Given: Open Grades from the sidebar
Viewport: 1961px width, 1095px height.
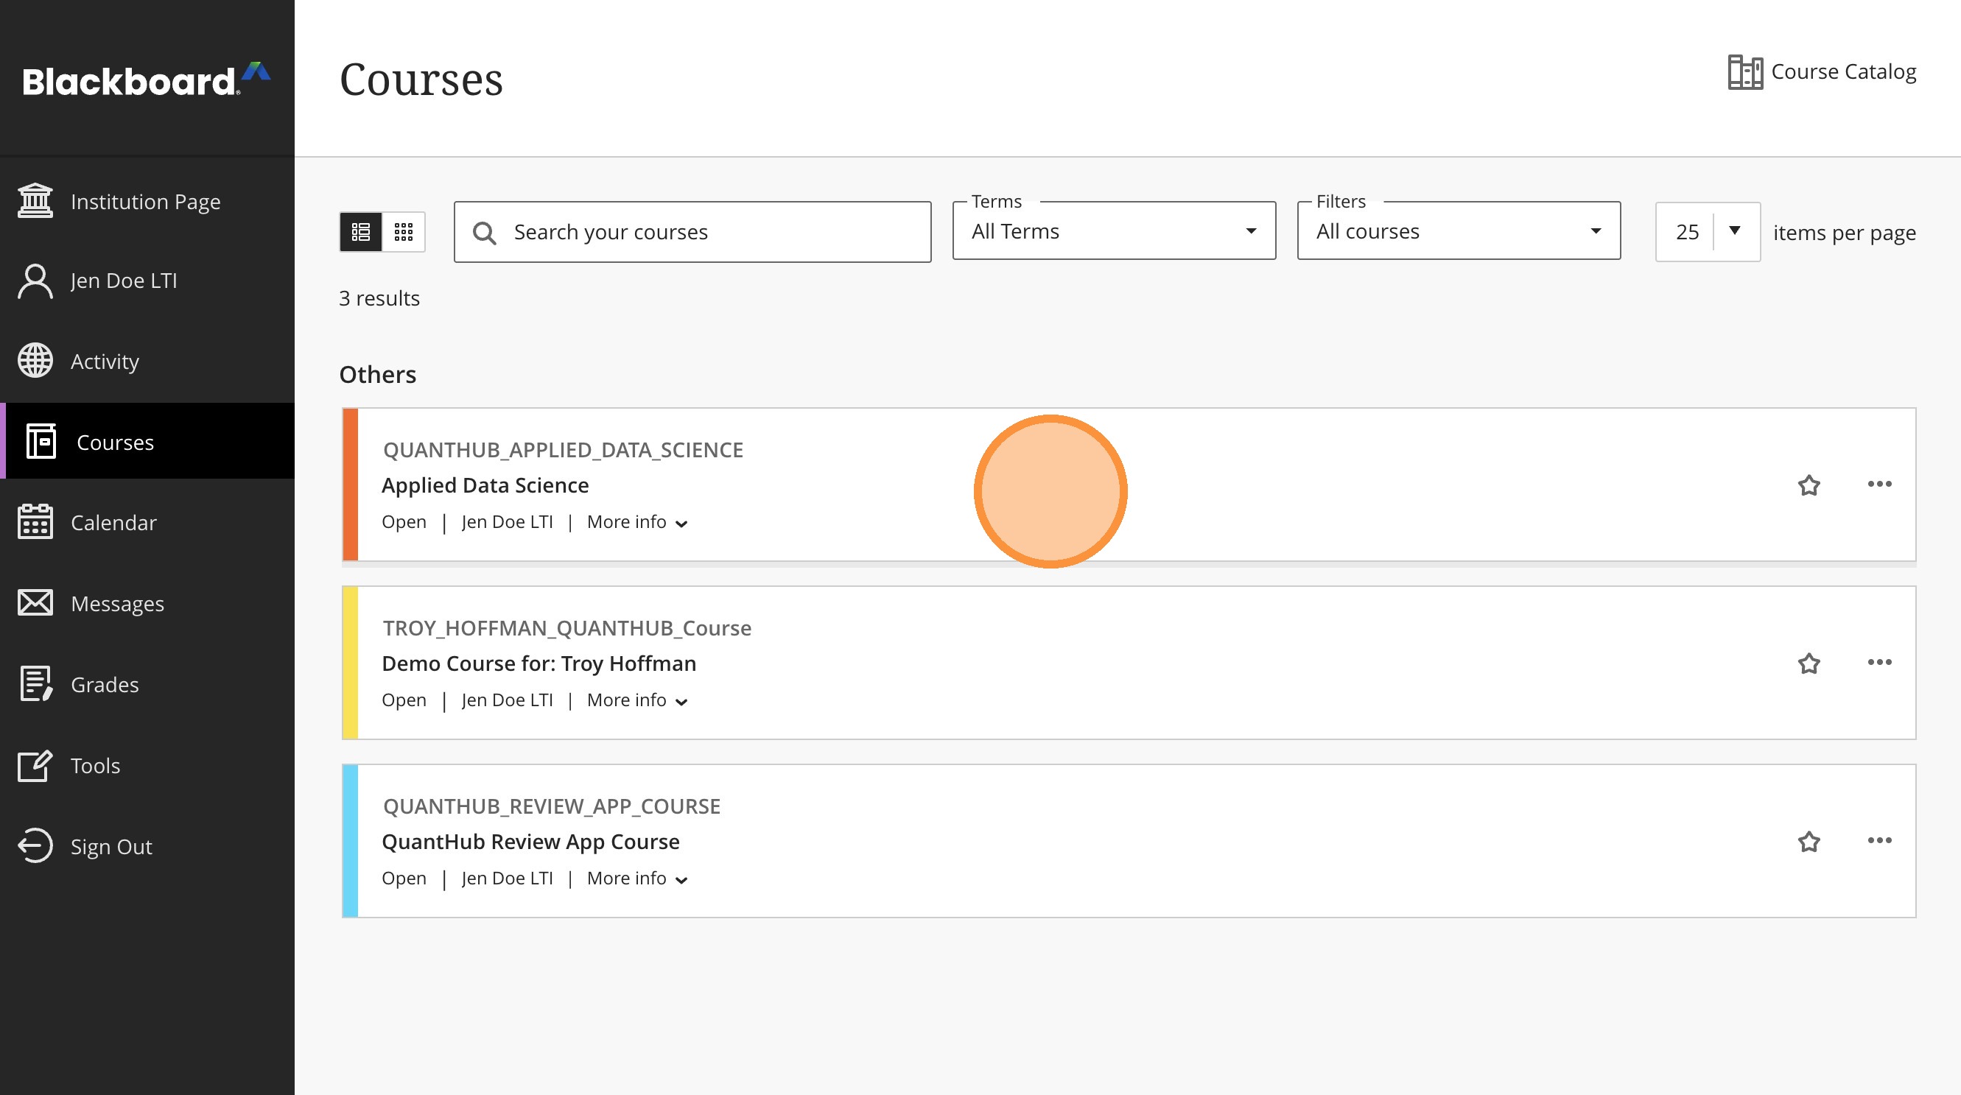Looking at the screenshot, I should tap(105, 684).
